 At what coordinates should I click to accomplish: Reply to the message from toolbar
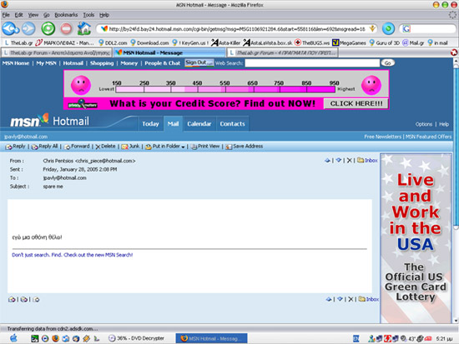16,147
